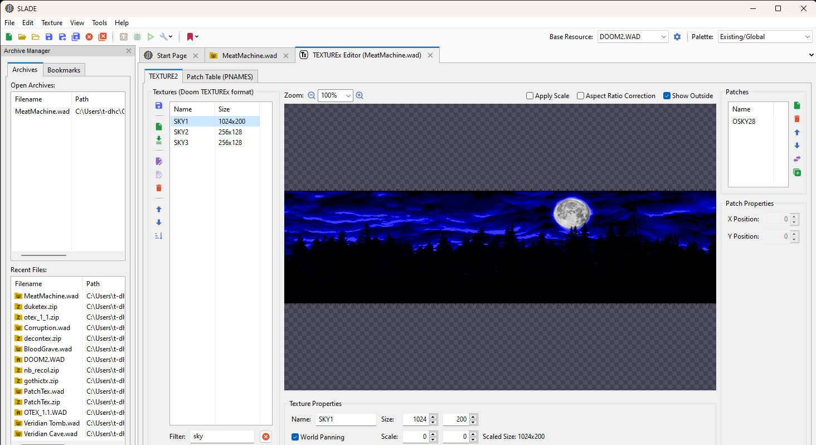Toggle the World Panning checkbox
Screen dimensions: 816x445
point(295,437)
